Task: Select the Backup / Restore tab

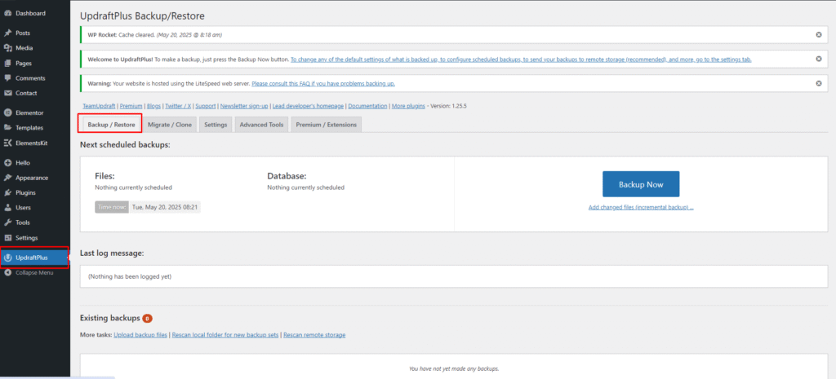Action: click(111, 125)
